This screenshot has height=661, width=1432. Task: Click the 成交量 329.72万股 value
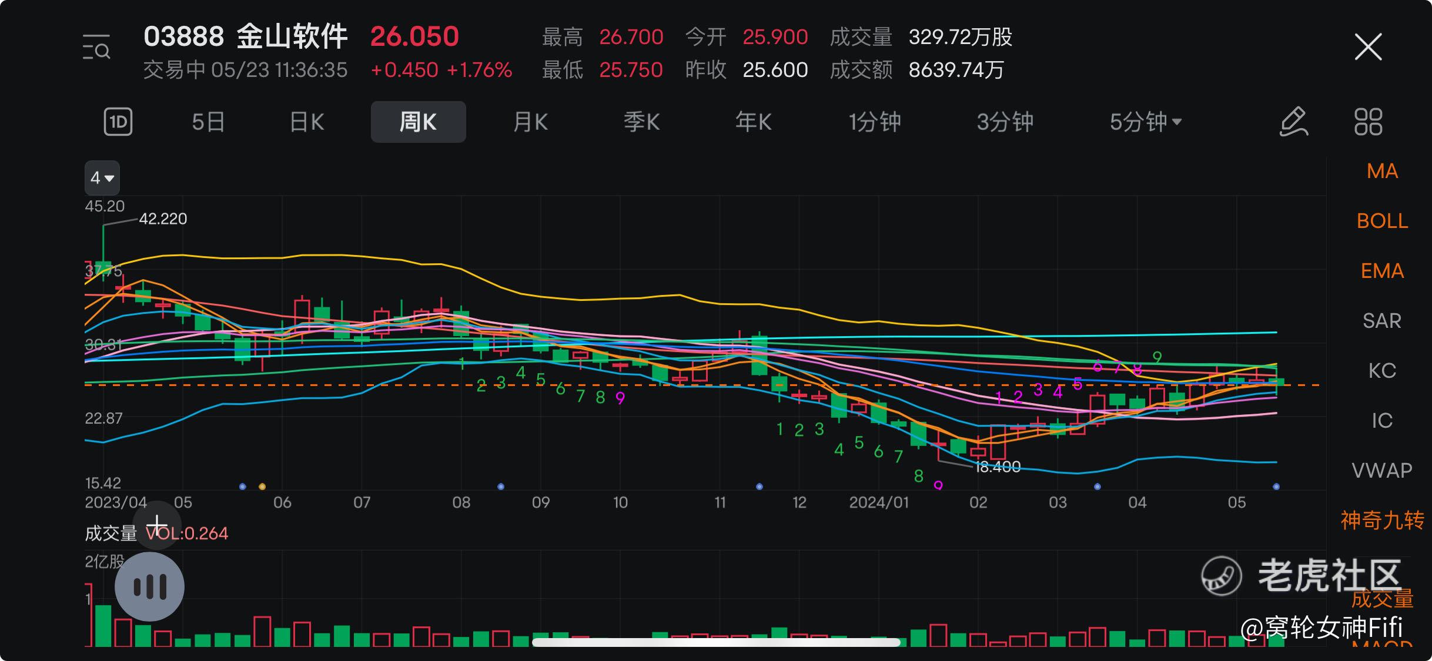click(961, 37)
